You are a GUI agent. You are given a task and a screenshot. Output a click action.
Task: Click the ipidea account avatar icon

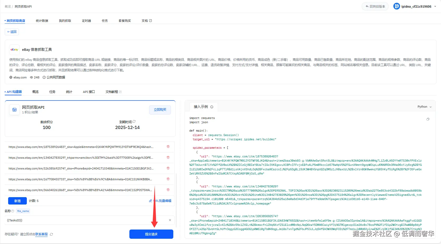click(397, 6)
